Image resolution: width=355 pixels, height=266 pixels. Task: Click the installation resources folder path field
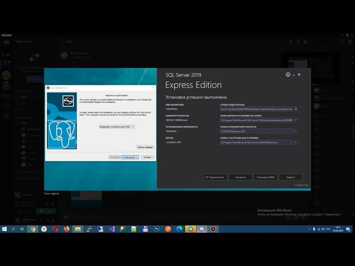tap(256, 142)
